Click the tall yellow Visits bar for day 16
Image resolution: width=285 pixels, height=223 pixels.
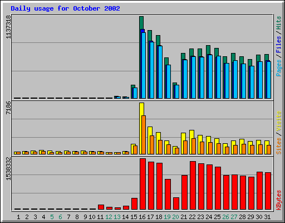pos(141,128)
